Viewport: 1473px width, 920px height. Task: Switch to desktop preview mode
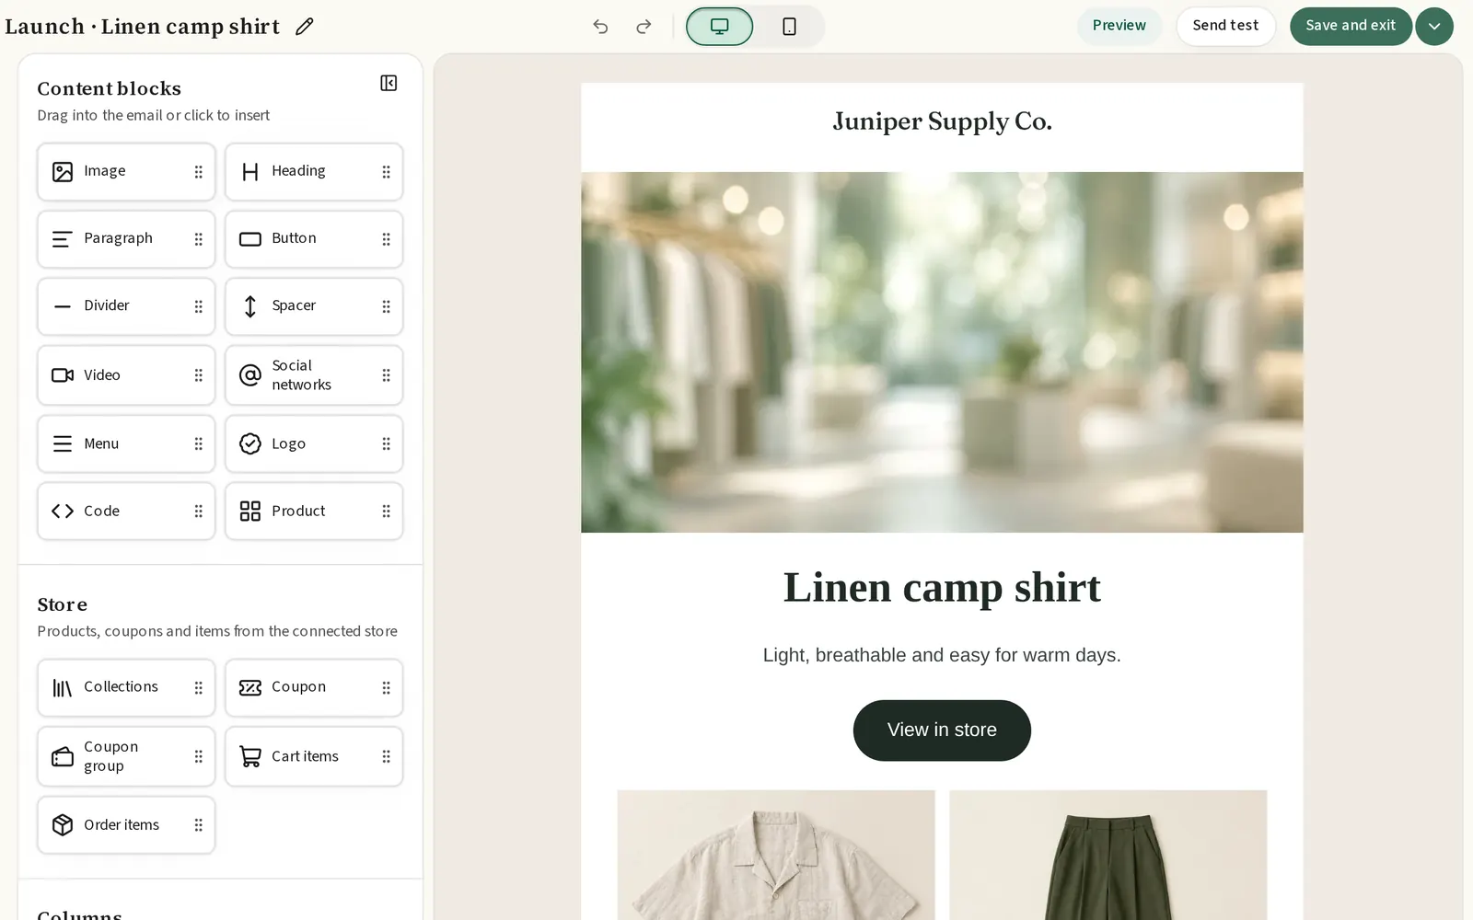click(719, 27)
